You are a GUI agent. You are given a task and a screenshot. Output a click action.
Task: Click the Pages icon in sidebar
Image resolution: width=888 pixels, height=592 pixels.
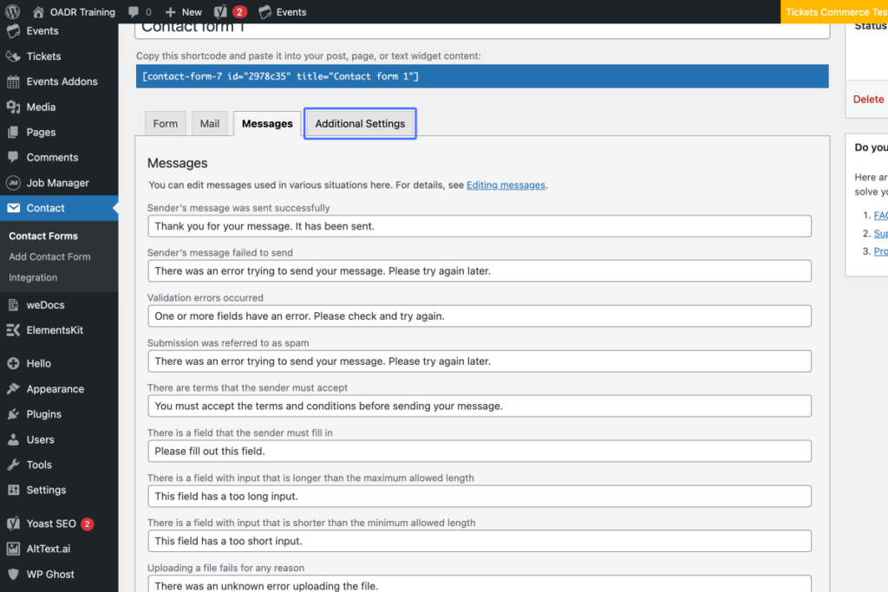tap(13, 133)
